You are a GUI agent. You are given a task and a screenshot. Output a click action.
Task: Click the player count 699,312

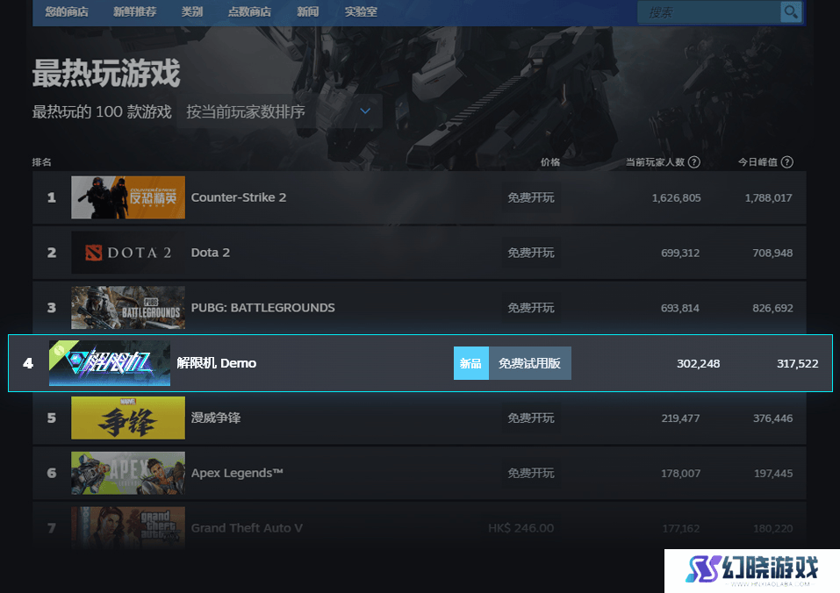680,254
